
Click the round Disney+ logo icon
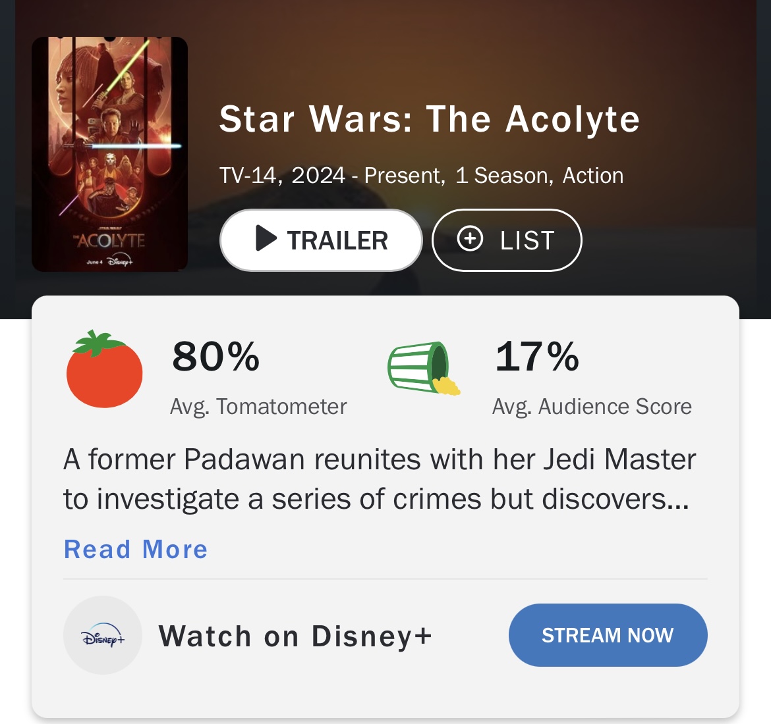[103, 636]
